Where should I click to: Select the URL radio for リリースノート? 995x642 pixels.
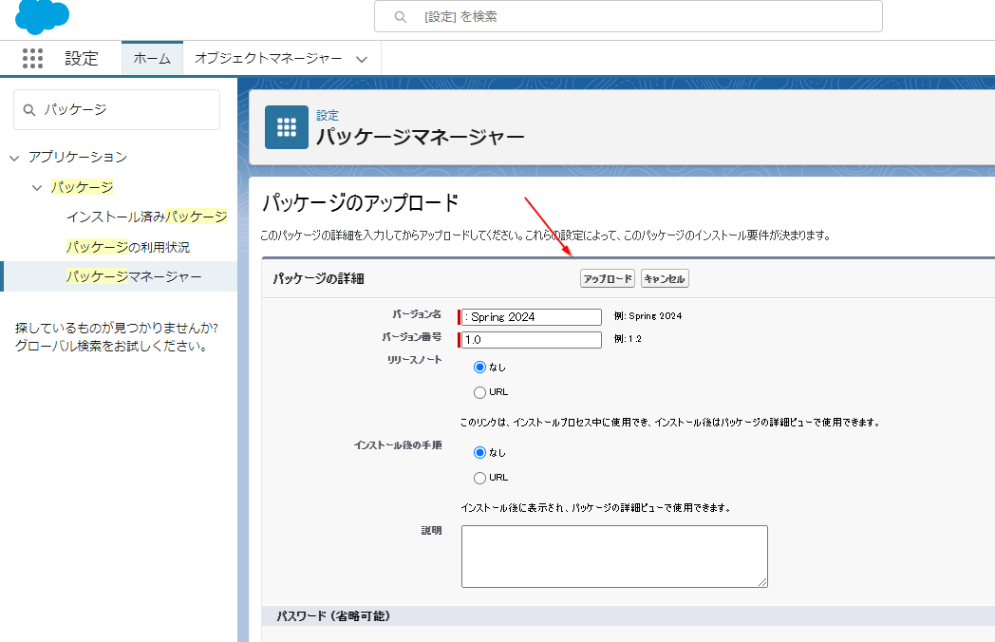tap(479, 392)
